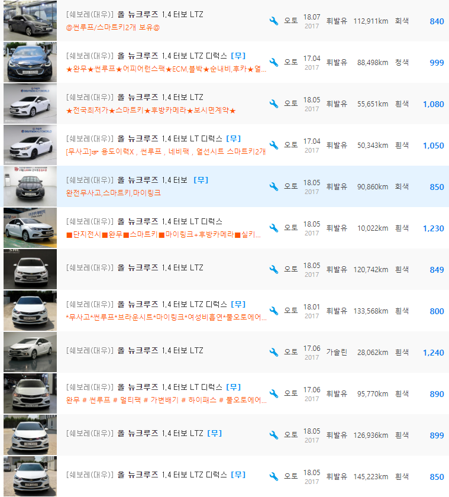Open thumbnail of dark car with 90,860km

coord(30,187)
